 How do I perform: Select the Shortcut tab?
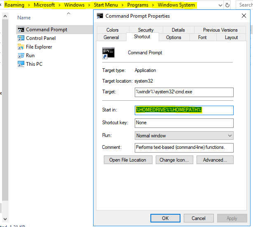coord(142,37)
